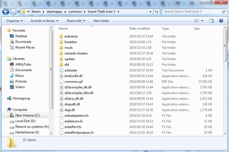Viewport: 229px width, 152px height.
Task: Select Libraries in navigation pane
Action: (19, 59)
